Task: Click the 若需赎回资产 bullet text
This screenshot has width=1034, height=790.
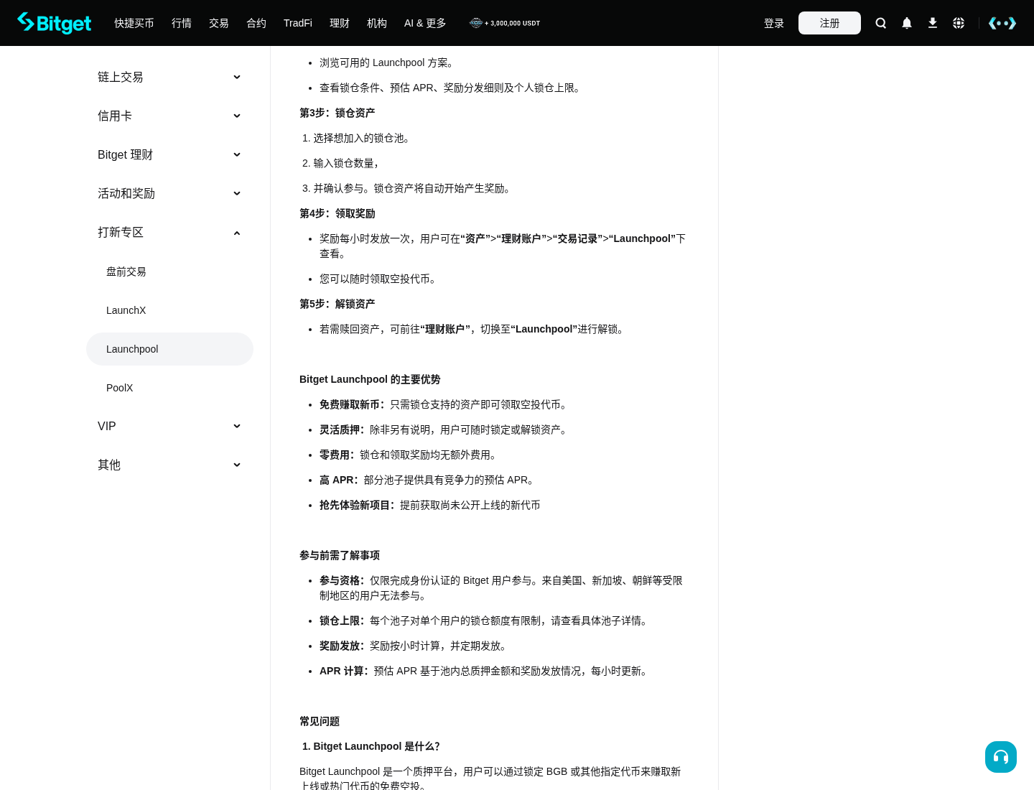Action: [x=474, y=329]
